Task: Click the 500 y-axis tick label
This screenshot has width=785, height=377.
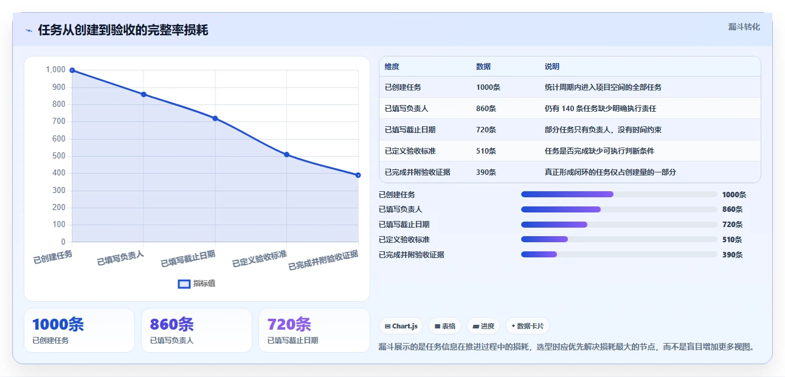Action: click(x=58, y=156)
